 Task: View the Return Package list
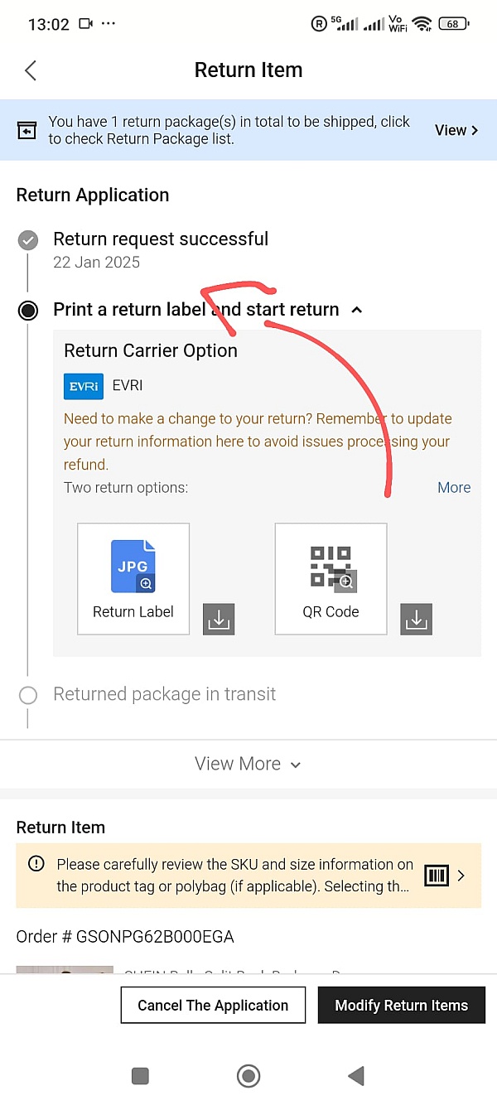pyautogui.click(x=456, y=130)
